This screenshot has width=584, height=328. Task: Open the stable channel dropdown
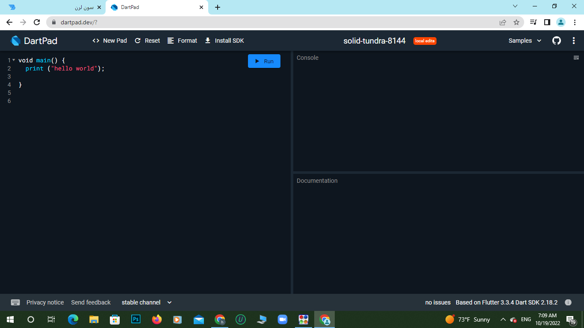(147, 302)
